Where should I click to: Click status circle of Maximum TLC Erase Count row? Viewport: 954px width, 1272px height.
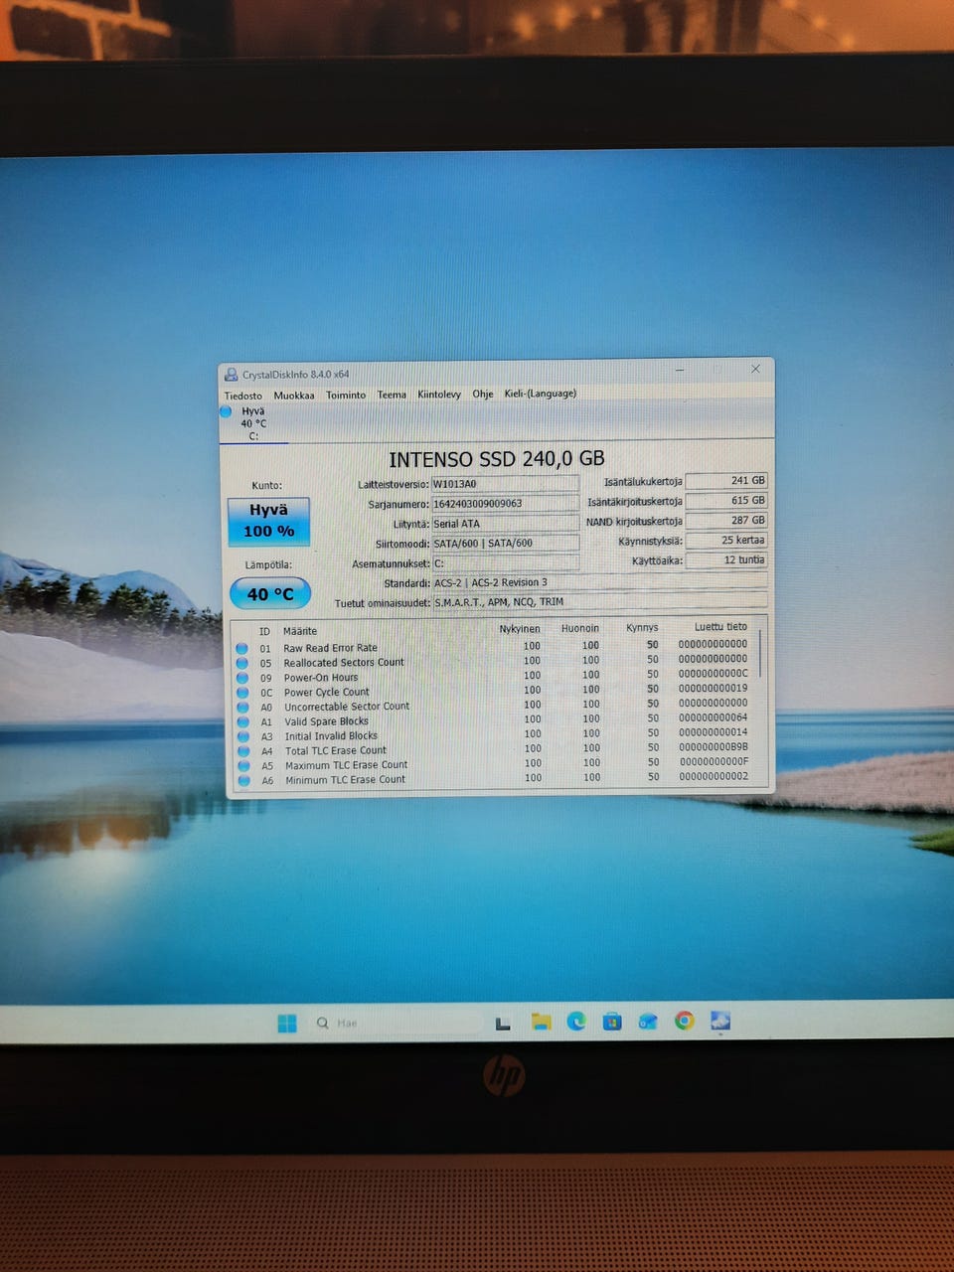coord(243,766)
